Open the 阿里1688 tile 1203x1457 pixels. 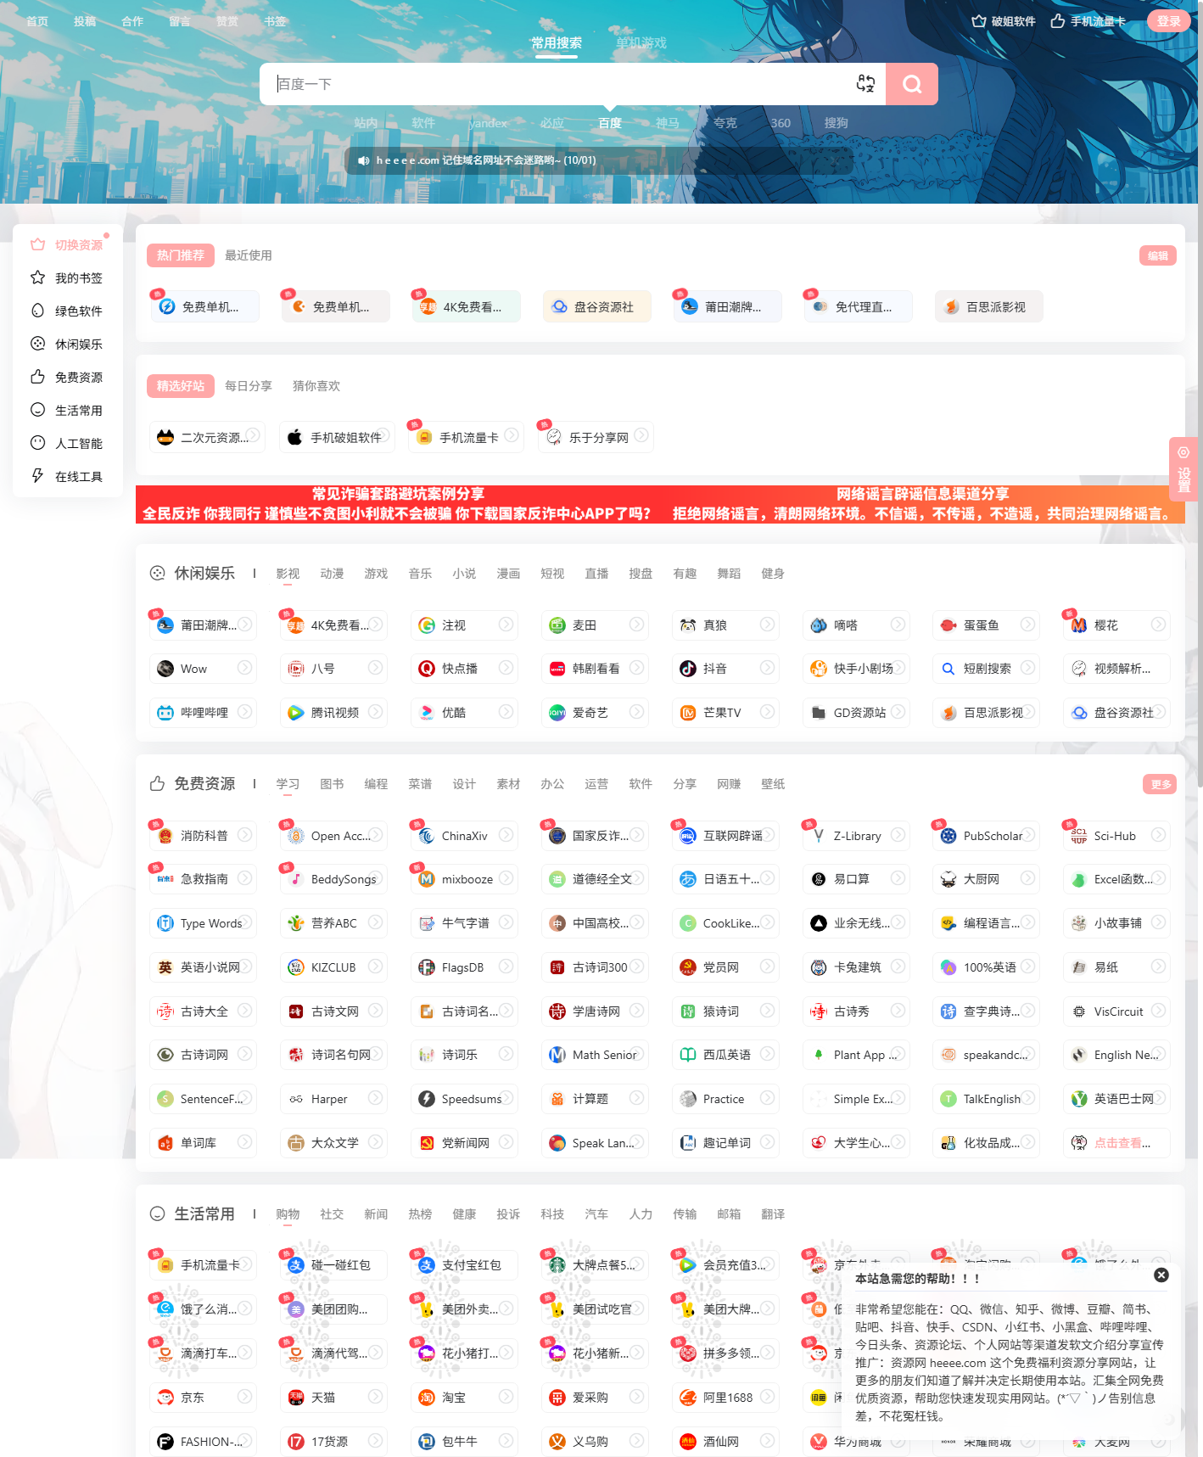(725, 1398)
